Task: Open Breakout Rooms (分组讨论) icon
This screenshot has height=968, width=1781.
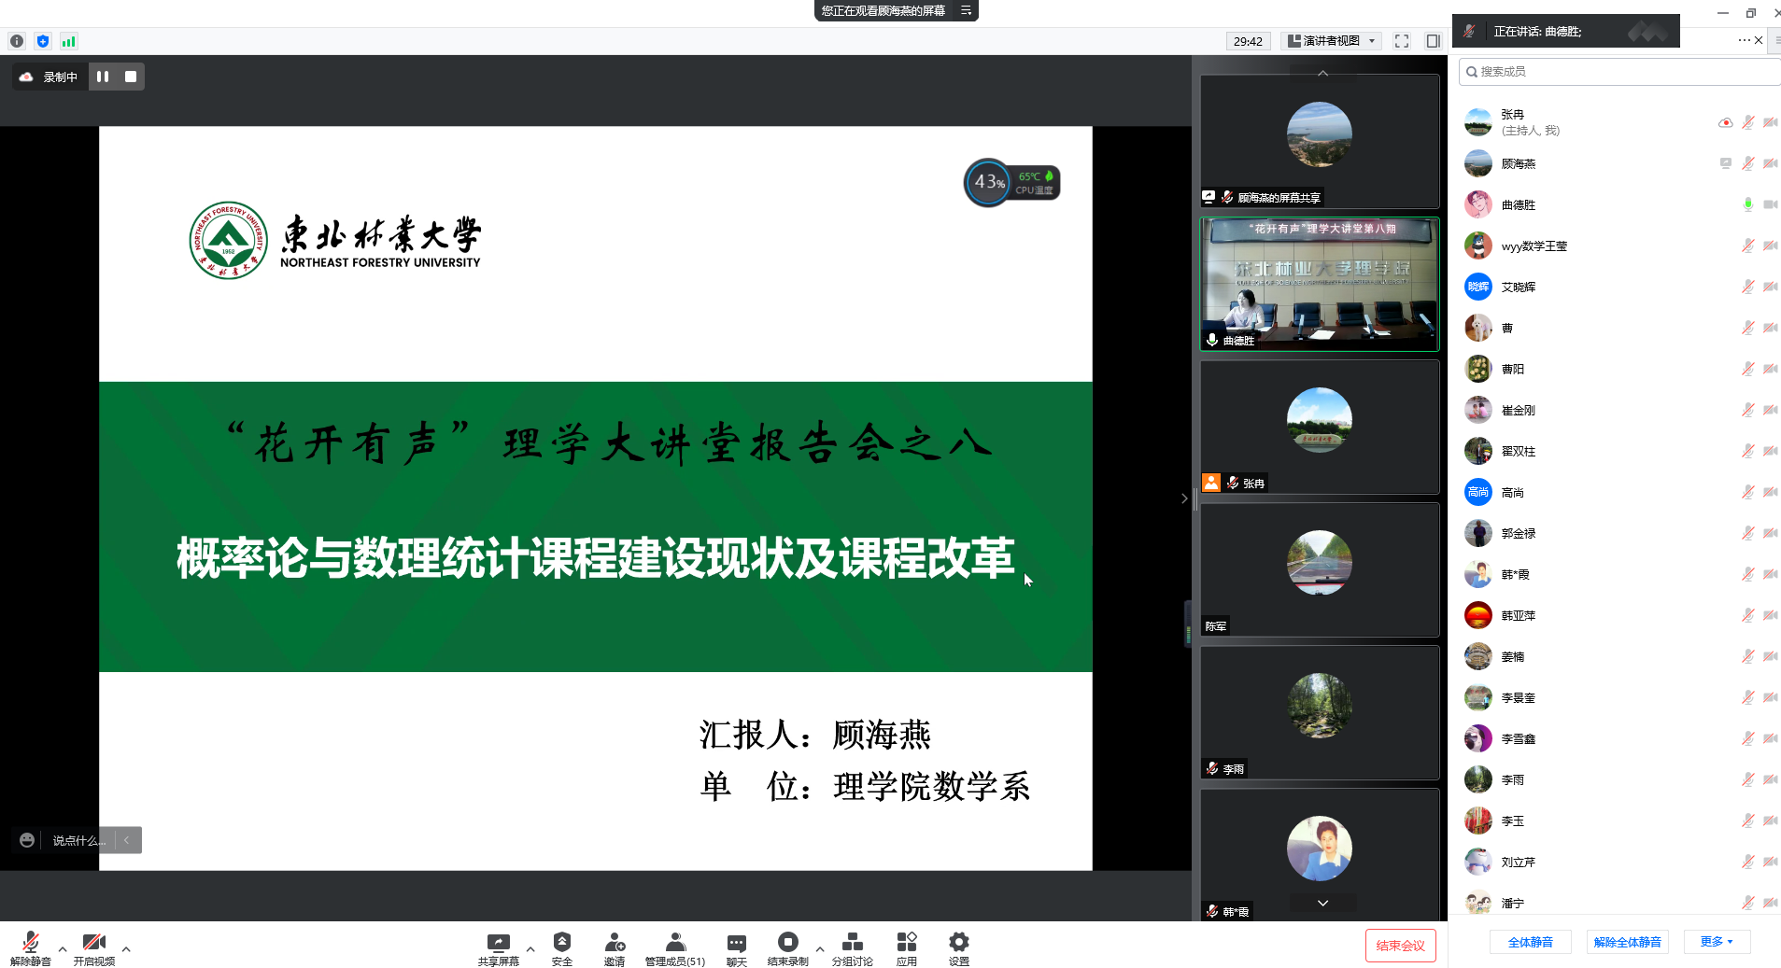Action: coord(852,943)
